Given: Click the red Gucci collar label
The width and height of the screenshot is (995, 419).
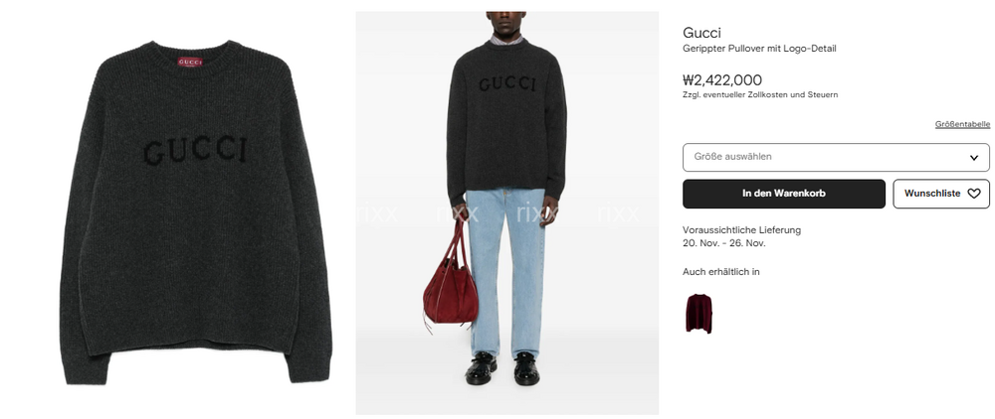Looking at the screenshot, I should [x=190, y=63].
